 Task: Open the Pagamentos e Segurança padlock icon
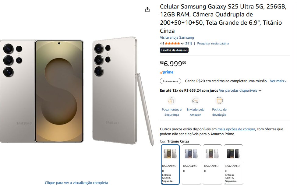point(171,100)
